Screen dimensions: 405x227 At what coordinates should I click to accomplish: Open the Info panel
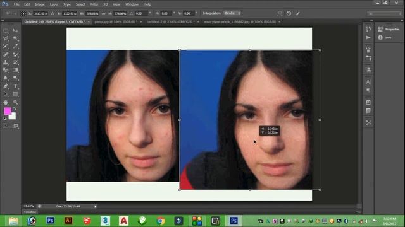click(385, 38)
